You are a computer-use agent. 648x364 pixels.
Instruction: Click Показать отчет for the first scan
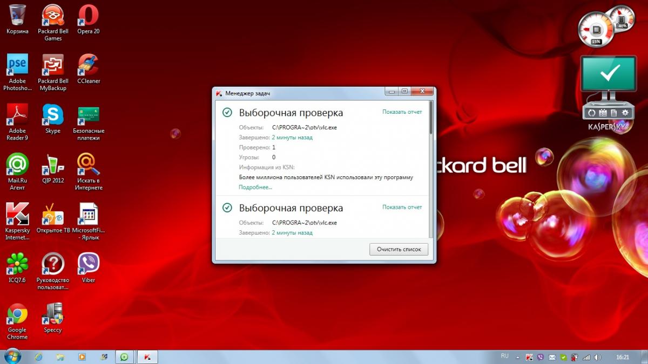(x=402, y=112)
